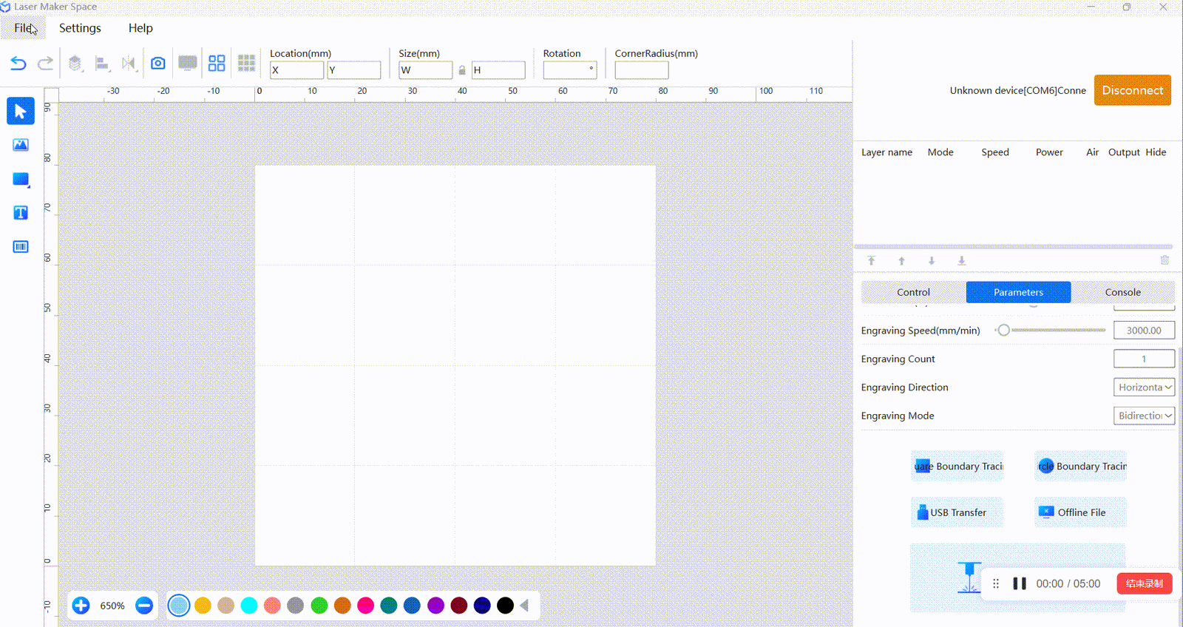
Task: Click the zoom out minus button
Action: pos(144,606)
